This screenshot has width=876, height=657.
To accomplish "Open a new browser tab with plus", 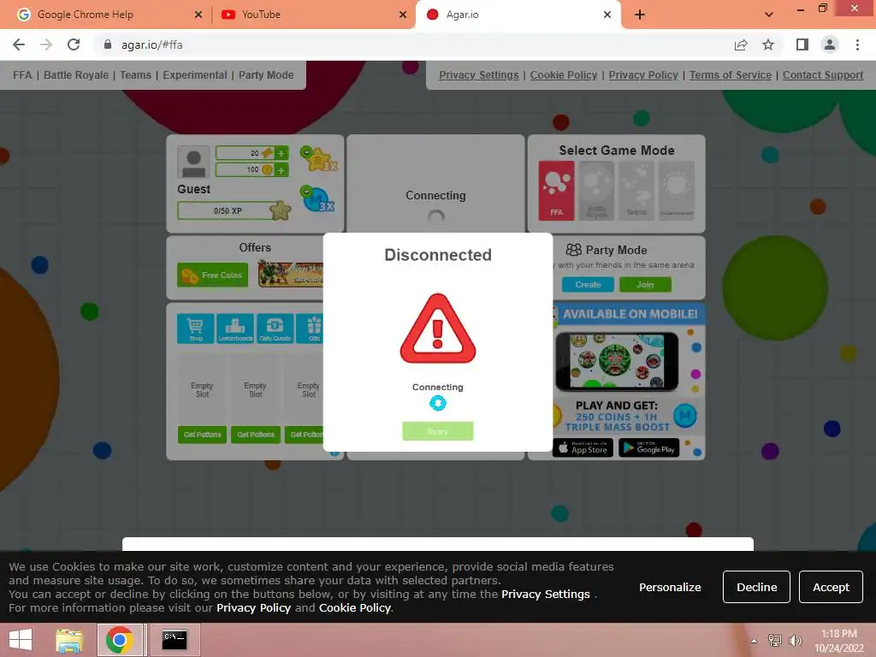I will click(640, 15).
